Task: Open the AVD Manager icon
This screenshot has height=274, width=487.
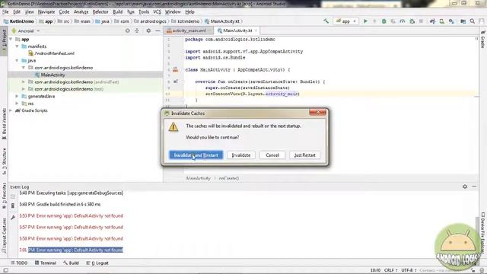Action: [x=441, y=21]
